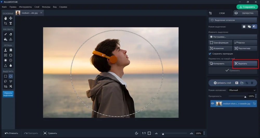Screen dimensions: 260x138
Task: Click the folder icon in layers toolbar
Action: click(242, 83)
